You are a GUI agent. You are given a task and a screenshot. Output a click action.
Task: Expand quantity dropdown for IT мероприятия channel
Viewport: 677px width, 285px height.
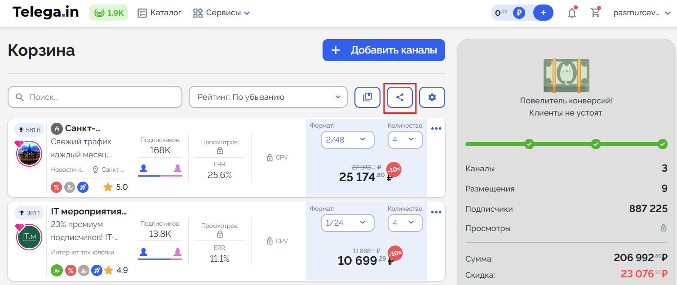405,223
